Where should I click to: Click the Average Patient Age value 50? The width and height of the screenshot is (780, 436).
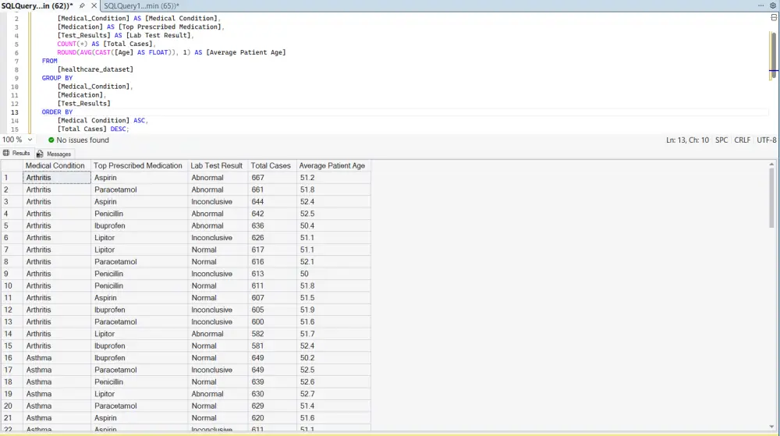[x=333, y=274]
